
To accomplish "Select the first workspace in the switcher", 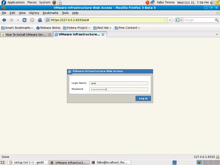I will [x=199, y=163].
